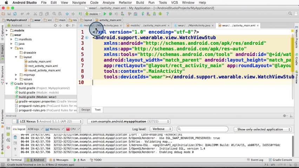Open the Verbose log level dropdown
This screenshot has height=168, width=299.
161,129
